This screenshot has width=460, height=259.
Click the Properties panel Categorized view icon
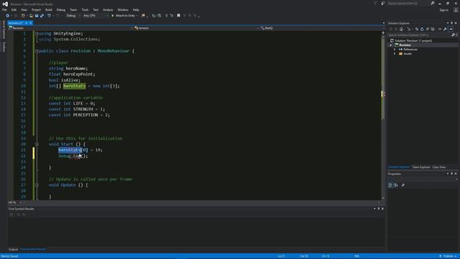coord(390,185)
